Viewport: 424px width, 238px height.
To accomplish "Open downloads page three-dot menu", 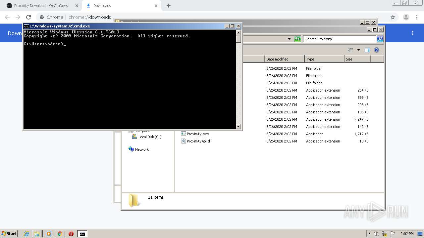I will coord(413,33).
